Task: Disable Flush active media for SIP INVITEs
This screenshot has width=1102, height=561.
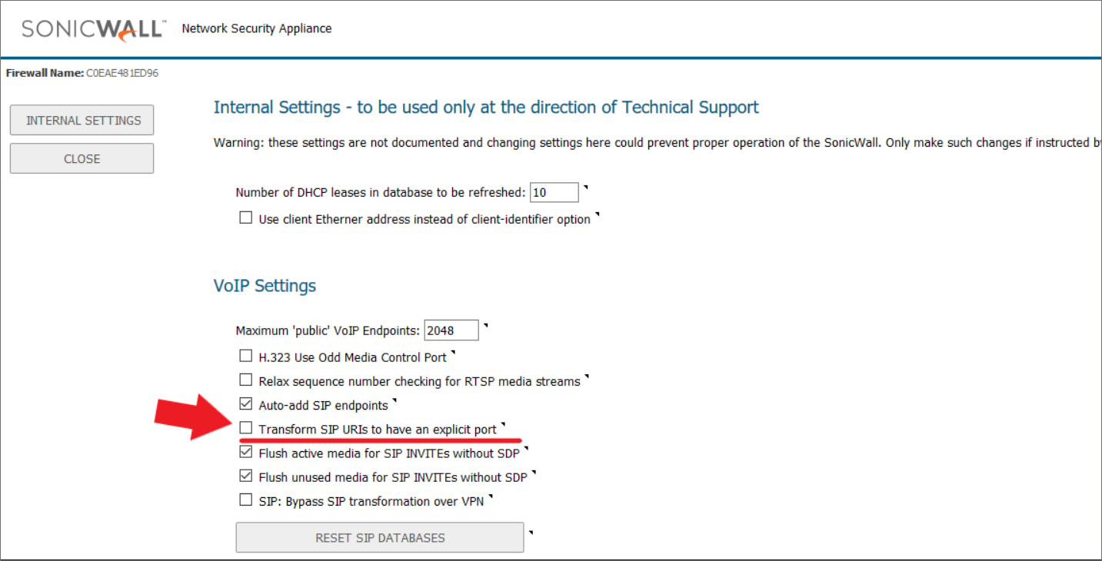Action: (x=246, y=452)
